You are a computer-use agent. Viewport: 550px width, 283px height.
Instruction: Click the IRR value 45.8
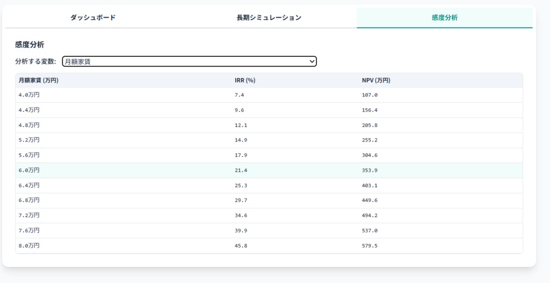(240, 245)
